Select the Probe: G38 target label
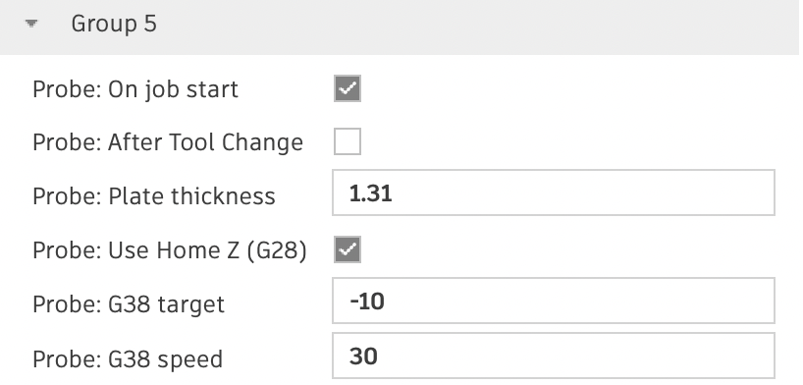The height and width of the screenshot is (385, 803). point(129,304)
